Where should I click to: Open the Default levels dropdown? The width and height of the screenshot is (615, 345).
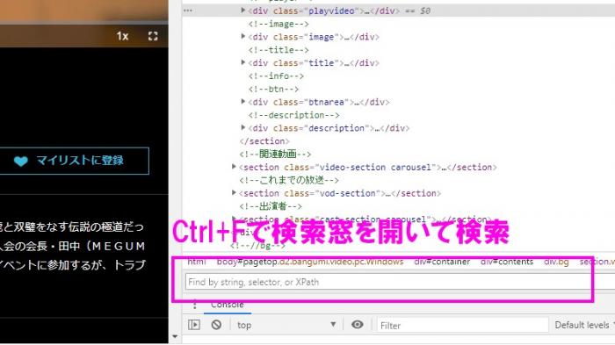click(x=584, y=325)
